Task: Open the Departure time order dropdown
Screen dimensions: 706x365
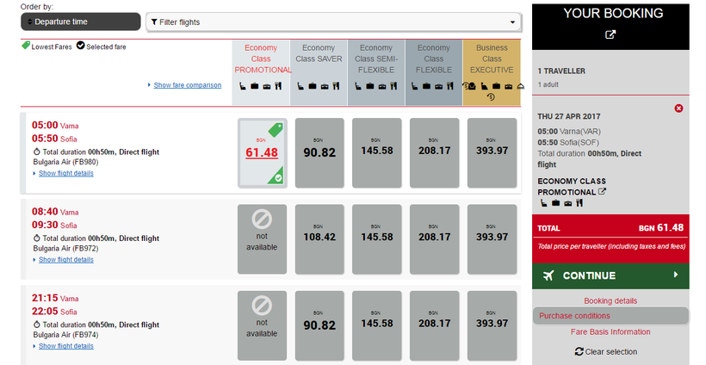Action: point(80,22)
